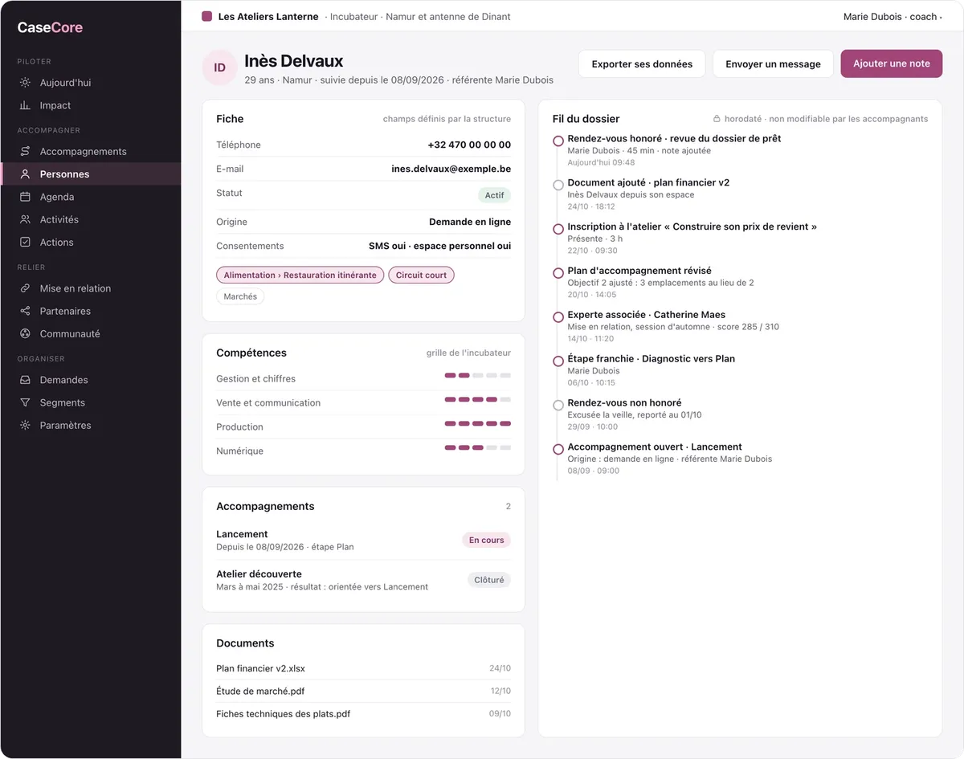Open the Lancement accompagnement row

(x=363, y=540)
